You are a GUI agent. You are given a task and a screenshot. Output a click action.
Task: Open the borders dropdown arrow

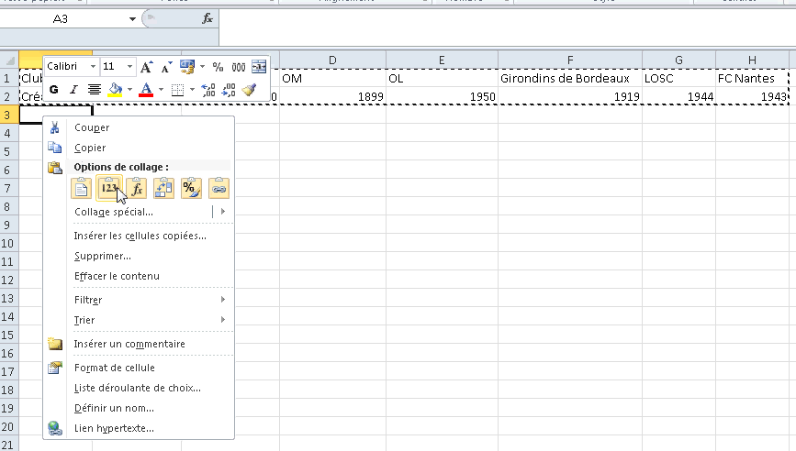coord(192,90)
